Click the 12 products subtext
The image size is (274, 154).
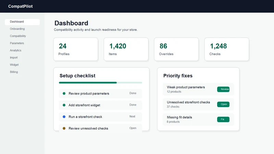point(174,92)
